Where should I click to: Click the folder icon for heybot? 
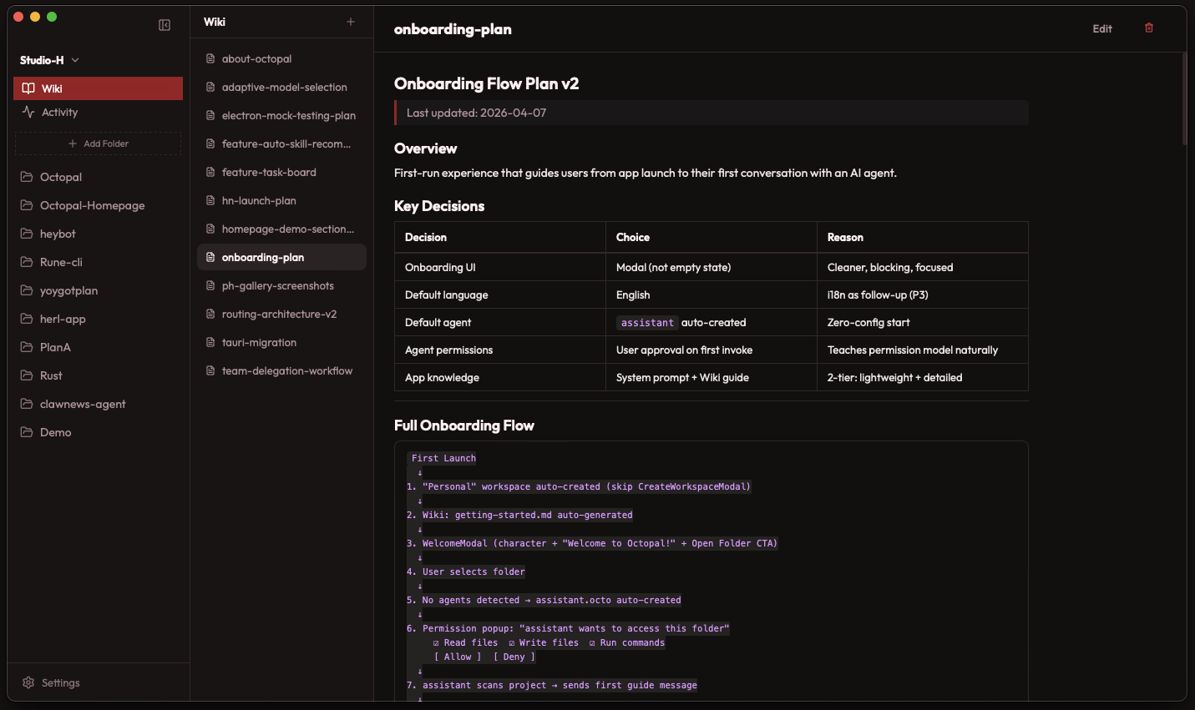[26, 234]
